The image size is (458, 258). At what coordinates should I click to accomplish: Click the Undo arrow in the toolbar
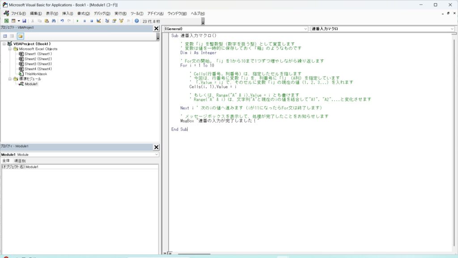click(x=62, y=21)
